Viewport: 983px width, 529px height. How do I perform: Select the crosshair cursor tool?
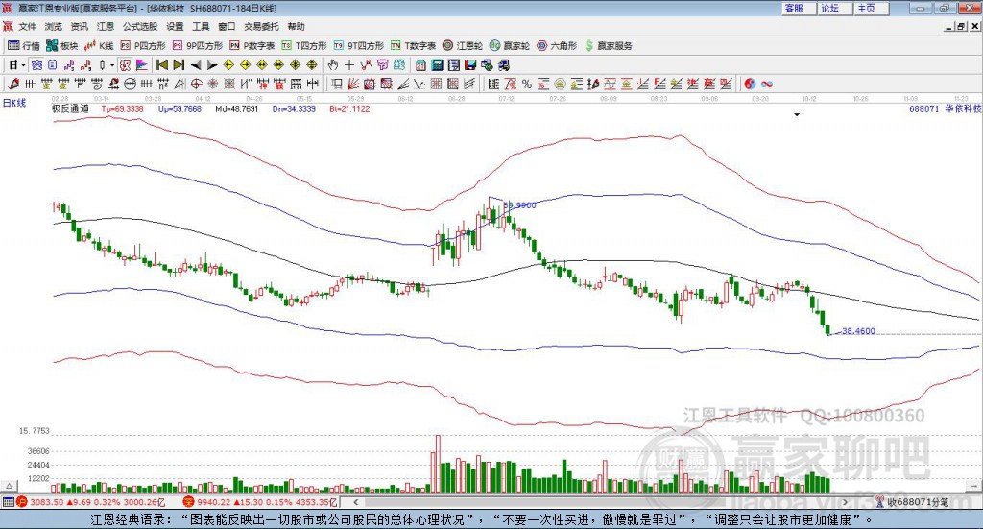pos(349,65)
